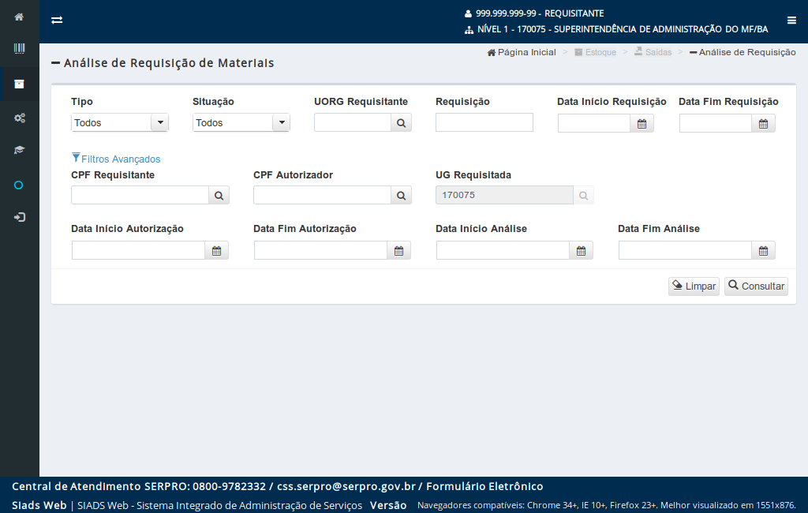Click css.serpro@serpro.gov.br email link
808x513 pixels.
pos(346,486)
